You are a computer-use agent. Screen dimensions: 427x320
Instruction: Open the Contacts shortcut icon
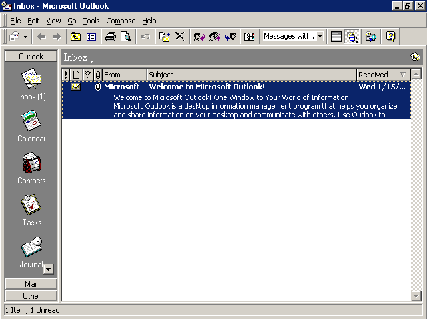[x=31, y=168]
